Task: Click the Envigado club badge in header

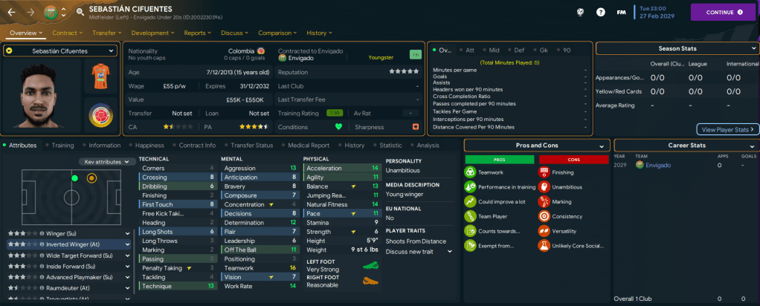Action: 49,12
